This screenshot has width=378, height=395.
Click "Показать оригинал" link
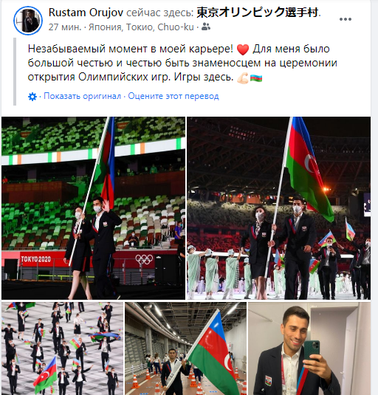point(83,96)
